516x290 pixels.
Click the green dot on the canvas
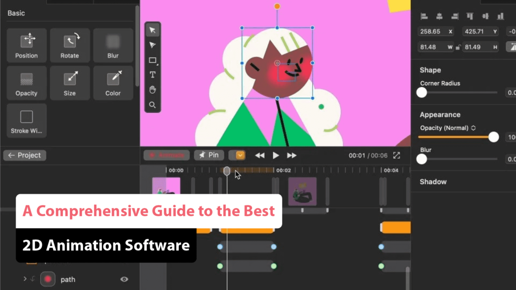pyautogui.click(x=321, y=107)
